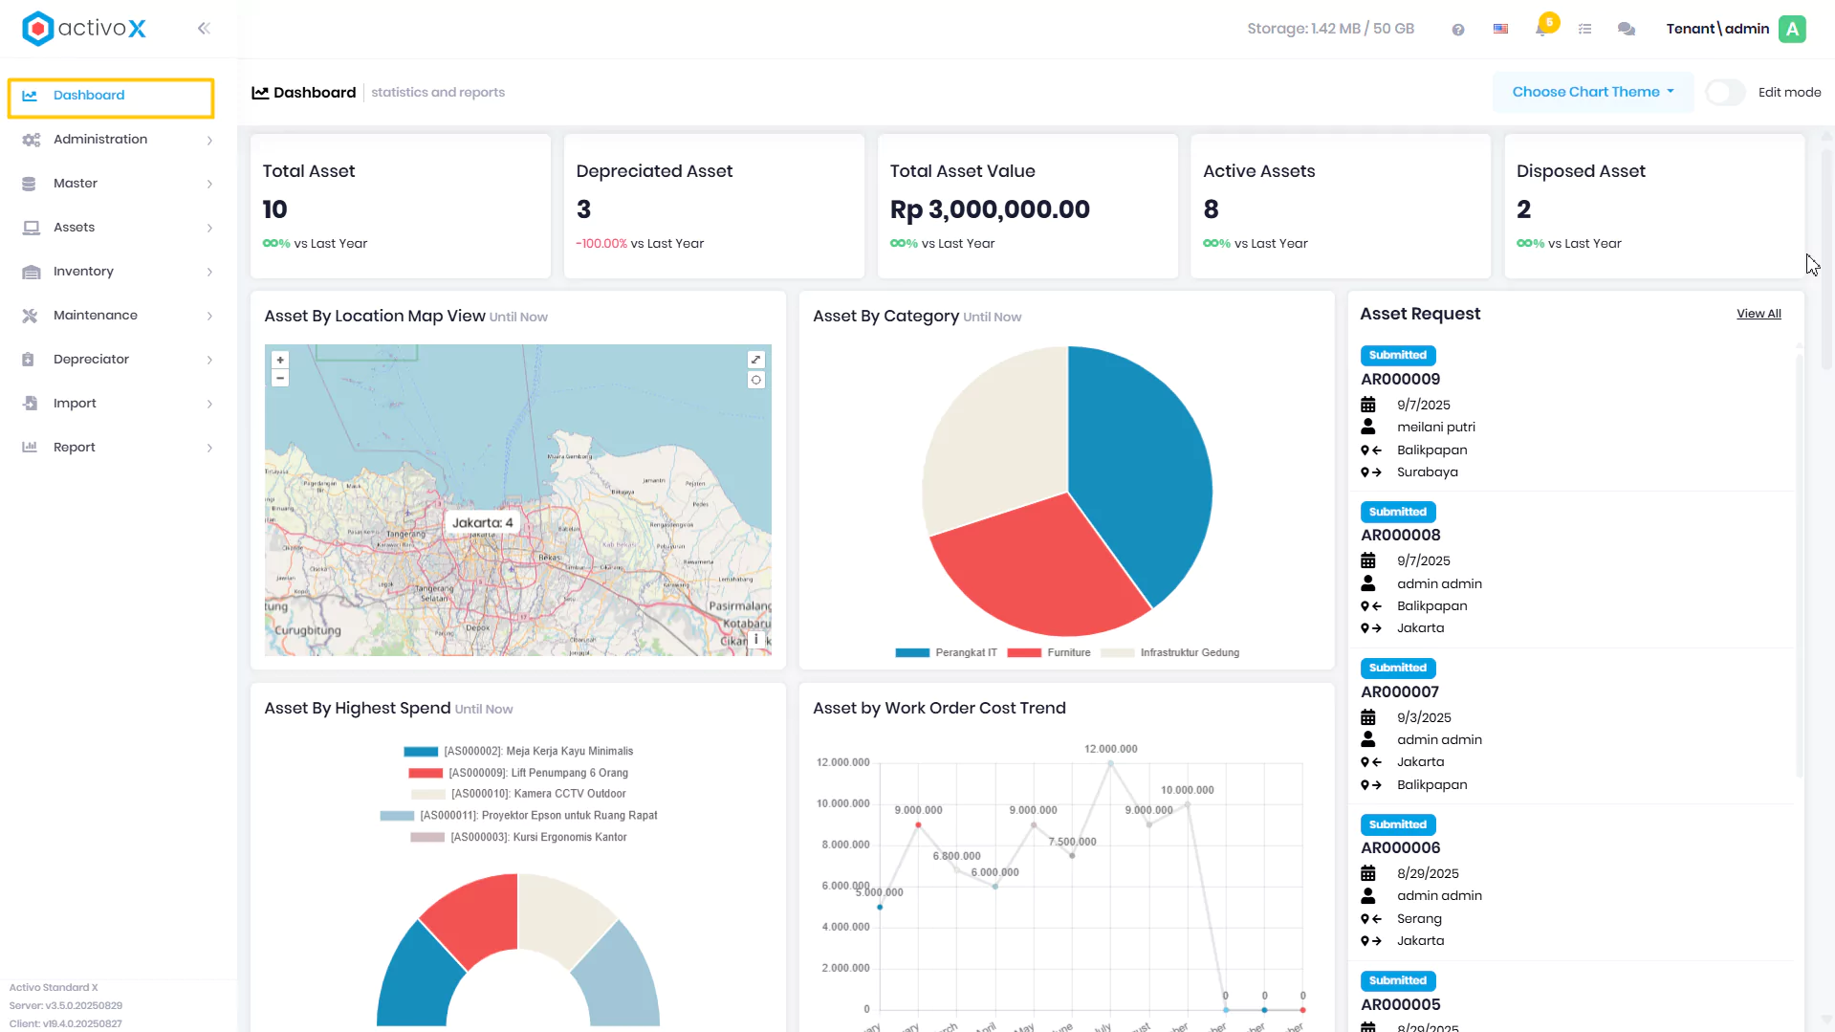Expand the Maintenance menu chevron
The image size is (1835, 1032).
(209, 317)
